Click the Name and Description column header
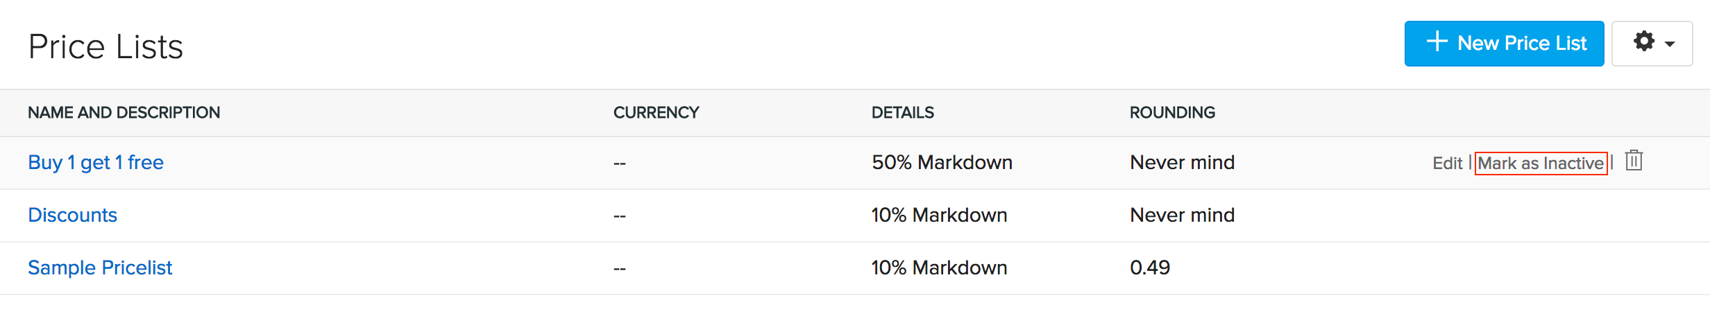Screen dimensions: 1710x334 [x=124, y=112]
